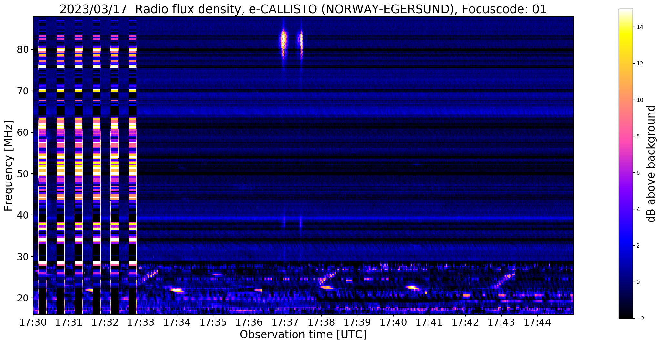Click the 'dB above background' colorbar label
Image resolution: width=661 pixels, height=344 pixels.
651,163
